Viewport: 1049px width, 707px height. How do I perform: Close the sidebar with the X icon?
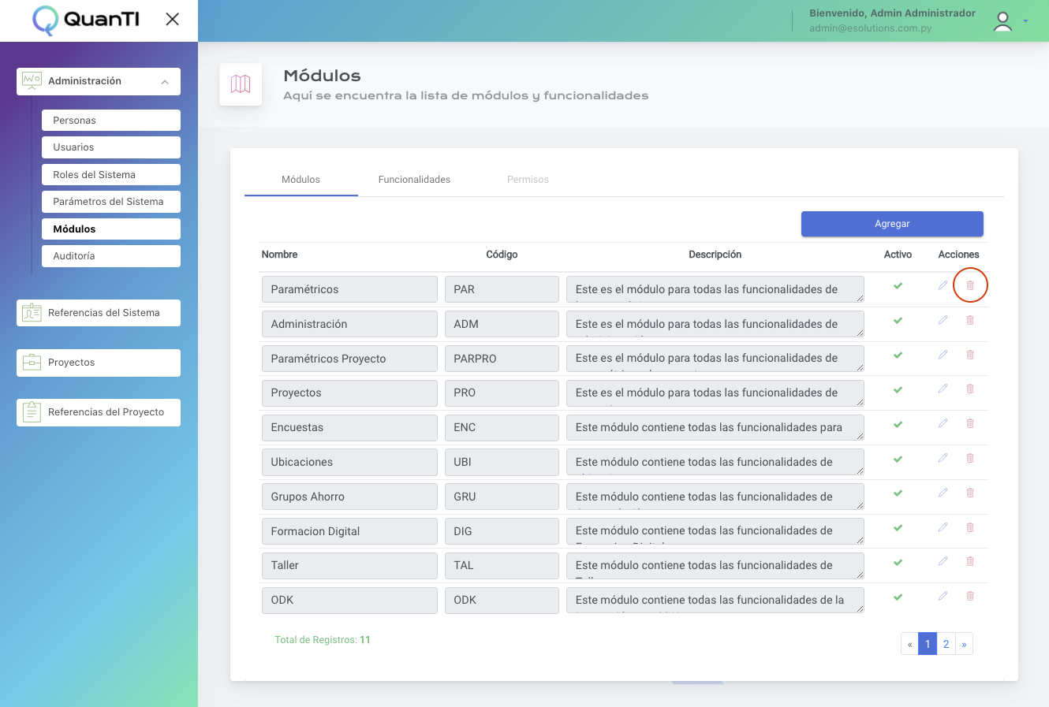coord(172,19)
